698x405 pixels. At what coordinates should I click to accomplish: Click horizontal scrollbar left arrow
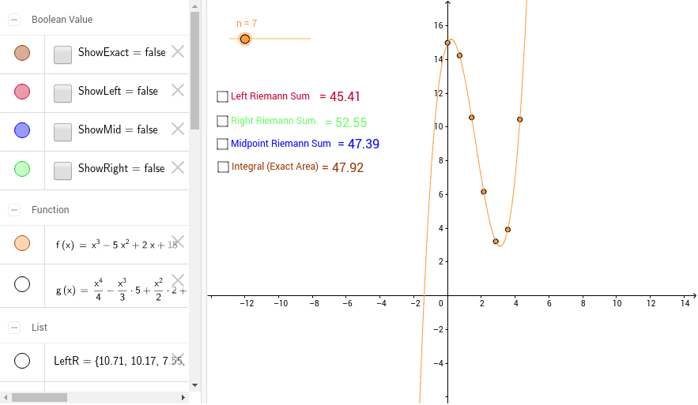point(6,397)
